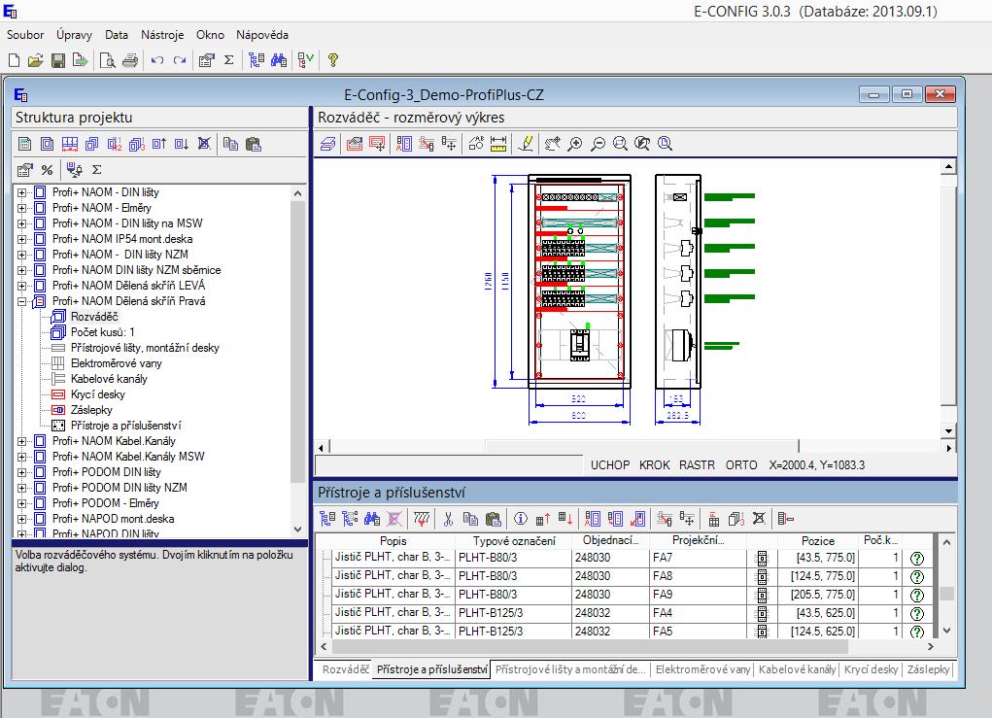Select the pencil drawing tool
The width and height of the screenshot is (992, 718).
click(525, 144)
